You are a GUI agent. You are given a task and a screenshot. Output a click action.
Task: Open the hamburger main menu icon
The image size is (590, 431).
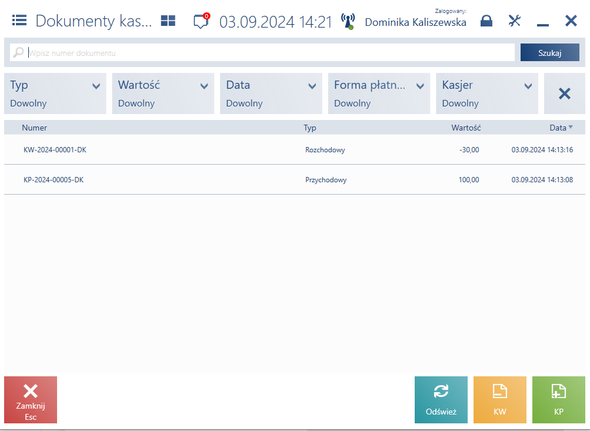pos(19,20)
